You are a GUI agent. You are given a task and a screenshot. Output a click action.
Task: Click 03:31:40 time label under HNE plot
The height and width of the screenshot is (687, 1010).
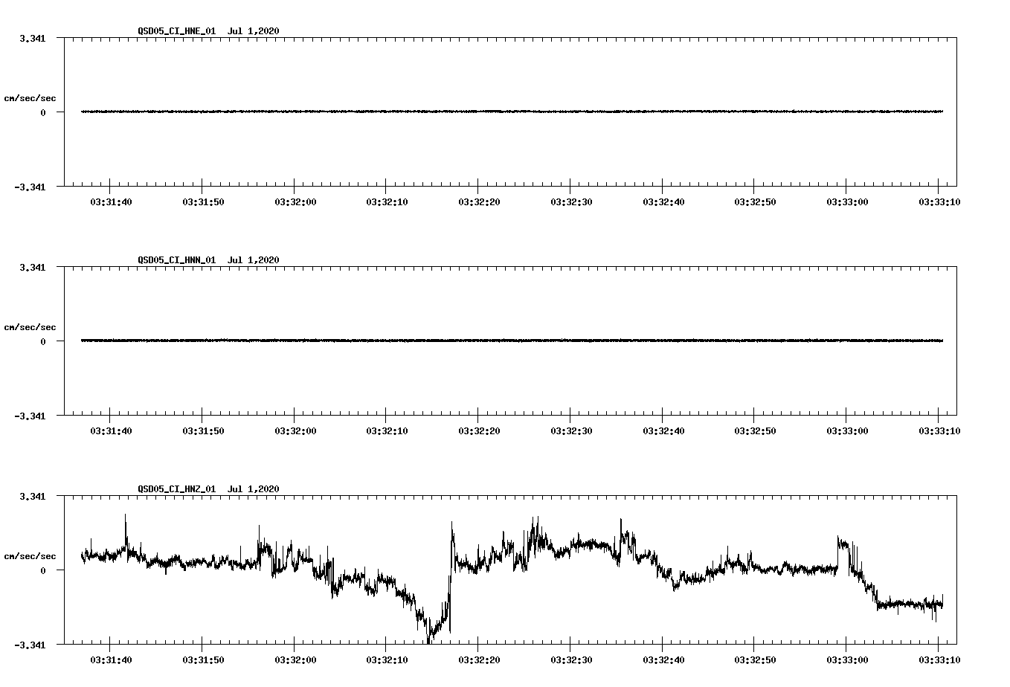click(112, 201)
